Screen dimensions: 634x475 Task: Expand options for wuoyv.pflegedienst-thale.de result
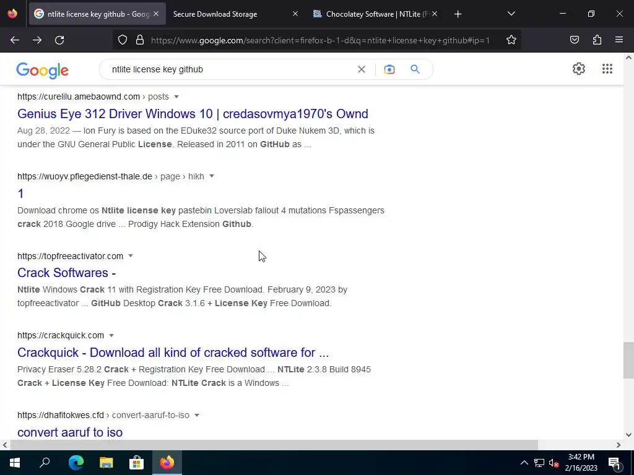click(x=212, y=176)
